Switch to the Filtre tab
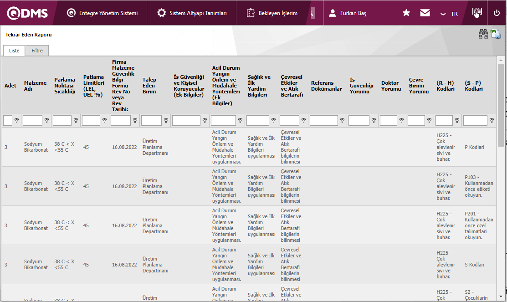The width and height of the screenshot is (507, 302). pos(37,51)
